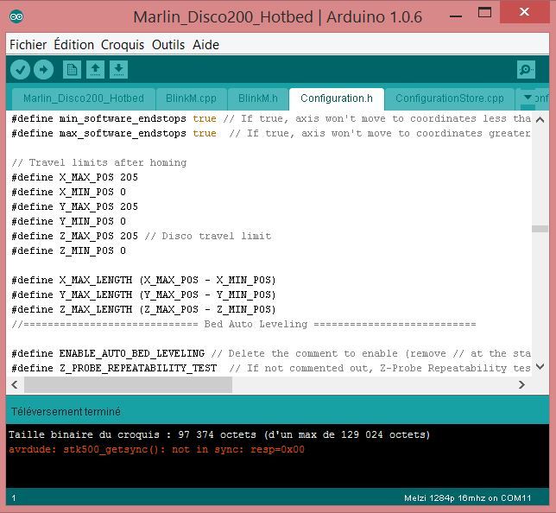Minimize the Arduino window
556x513 pixels.
(456, 16)
